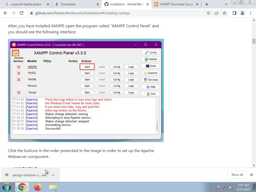Click Show all downloads
256x192 pixels.
click(237, 175)
